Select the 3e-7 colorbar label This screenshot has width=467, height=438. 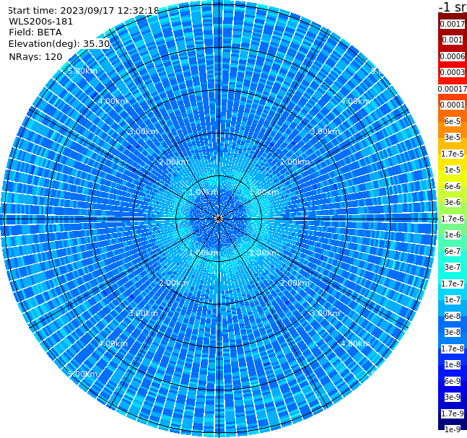click(x=453, y=267)
